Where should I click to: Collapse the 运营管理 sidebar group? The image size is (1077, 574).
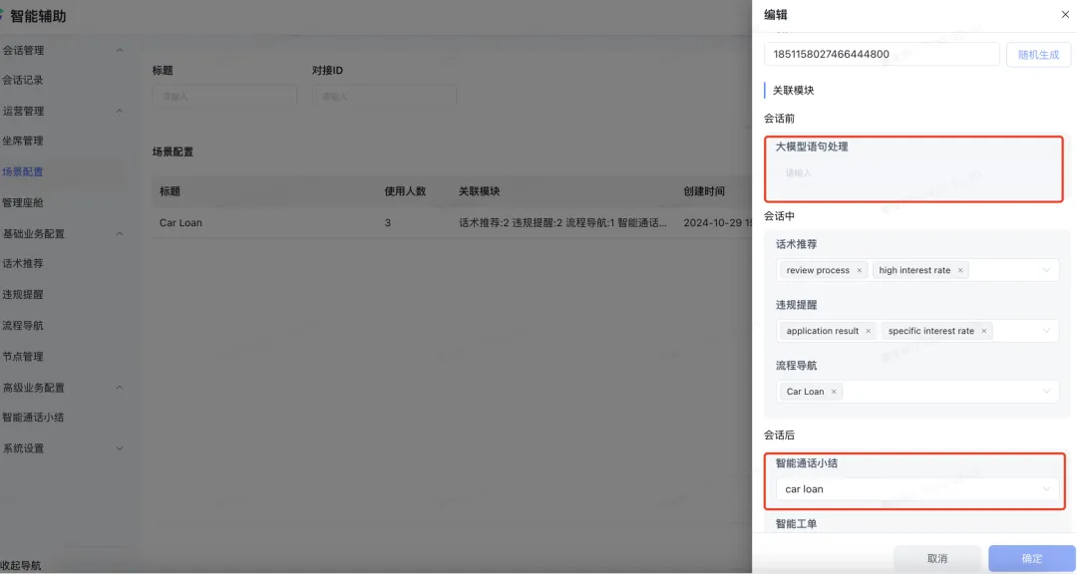pyautogui.click(x=120, y=111)
